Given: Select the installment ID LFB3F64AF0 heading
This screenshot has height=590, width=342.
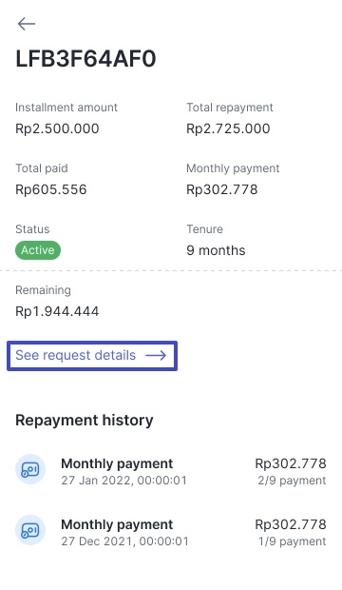Looking at the screenshot, I should point(85,59).
